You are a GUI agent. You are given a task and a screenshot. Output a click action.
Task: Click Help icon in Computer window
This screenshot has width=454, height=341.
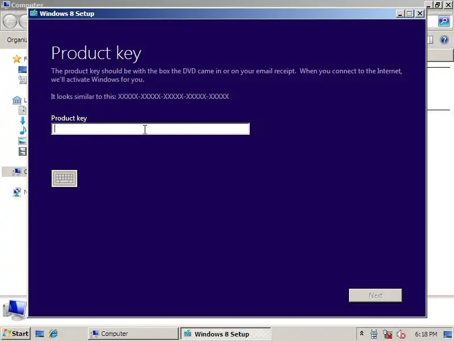(x=444, y=40)
